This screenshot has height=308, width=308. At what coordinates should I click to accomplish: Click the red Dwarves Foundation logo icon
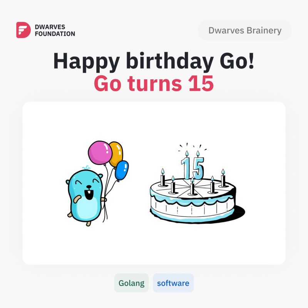click(23, 30)
